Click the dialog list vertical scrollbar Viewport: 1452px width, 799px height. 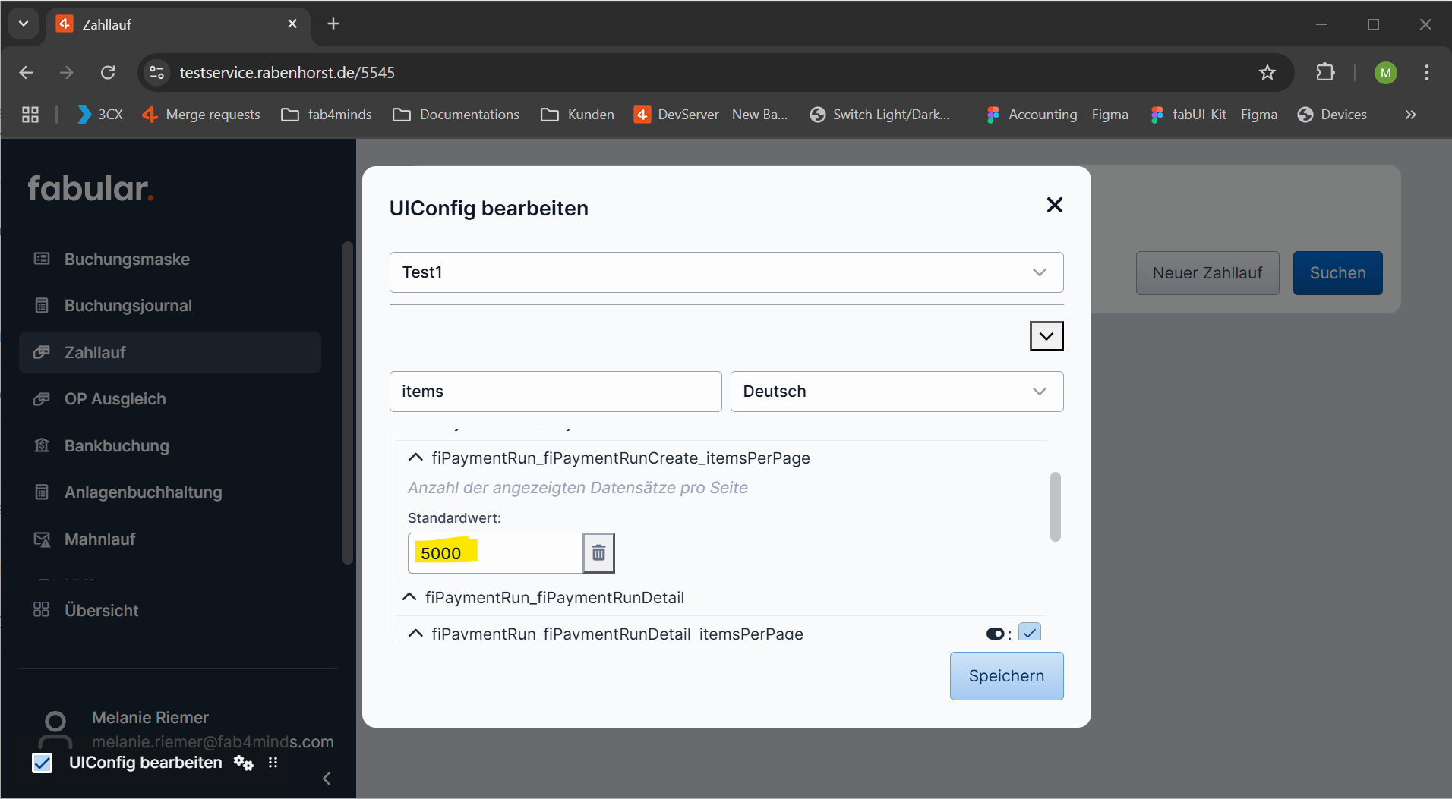(1055, 506)
